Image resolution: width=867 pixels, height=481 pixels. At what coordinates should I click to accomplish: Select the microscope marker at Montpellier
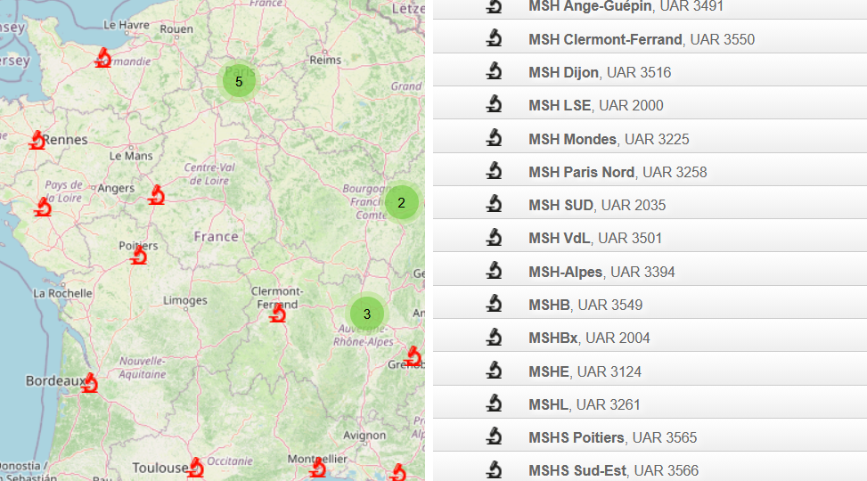(x=318, y=467)
